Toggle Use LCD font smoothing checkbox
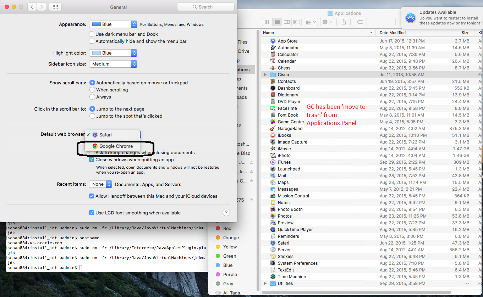This screenshot has height=297, width=483. tap(92, 213)
